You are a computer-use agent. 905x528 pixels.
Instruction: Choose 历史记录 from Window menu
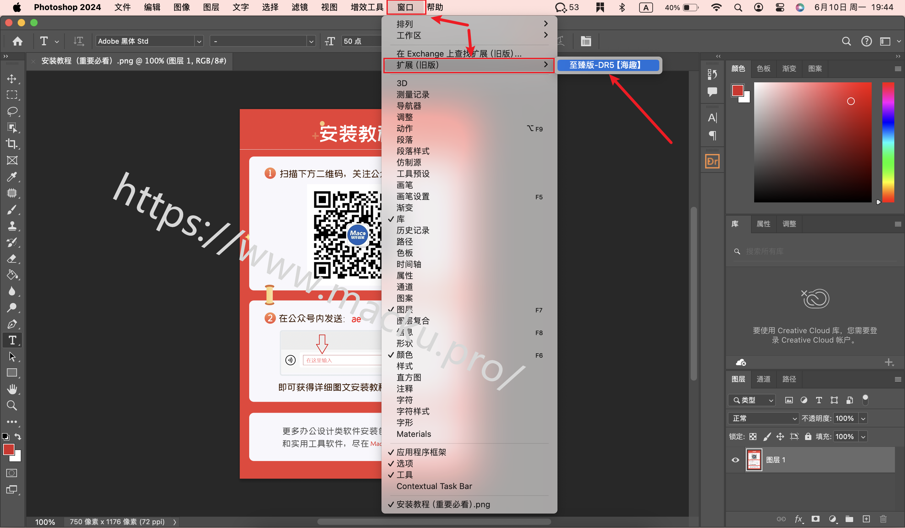click(x=469, y=230)
